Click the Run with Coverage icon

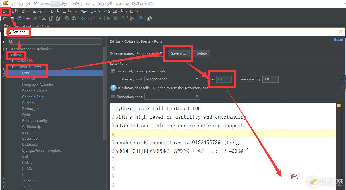click(x=123, y=18)
